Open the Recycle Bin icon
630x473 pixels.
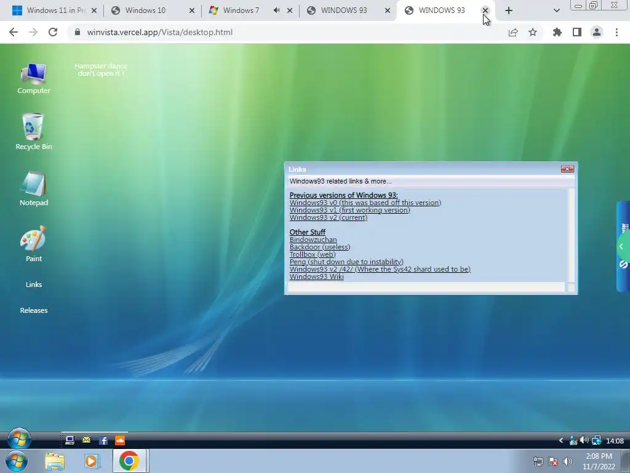click(34, 132)
